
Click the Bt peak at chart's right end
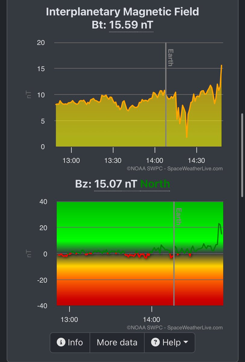(221, 65)
